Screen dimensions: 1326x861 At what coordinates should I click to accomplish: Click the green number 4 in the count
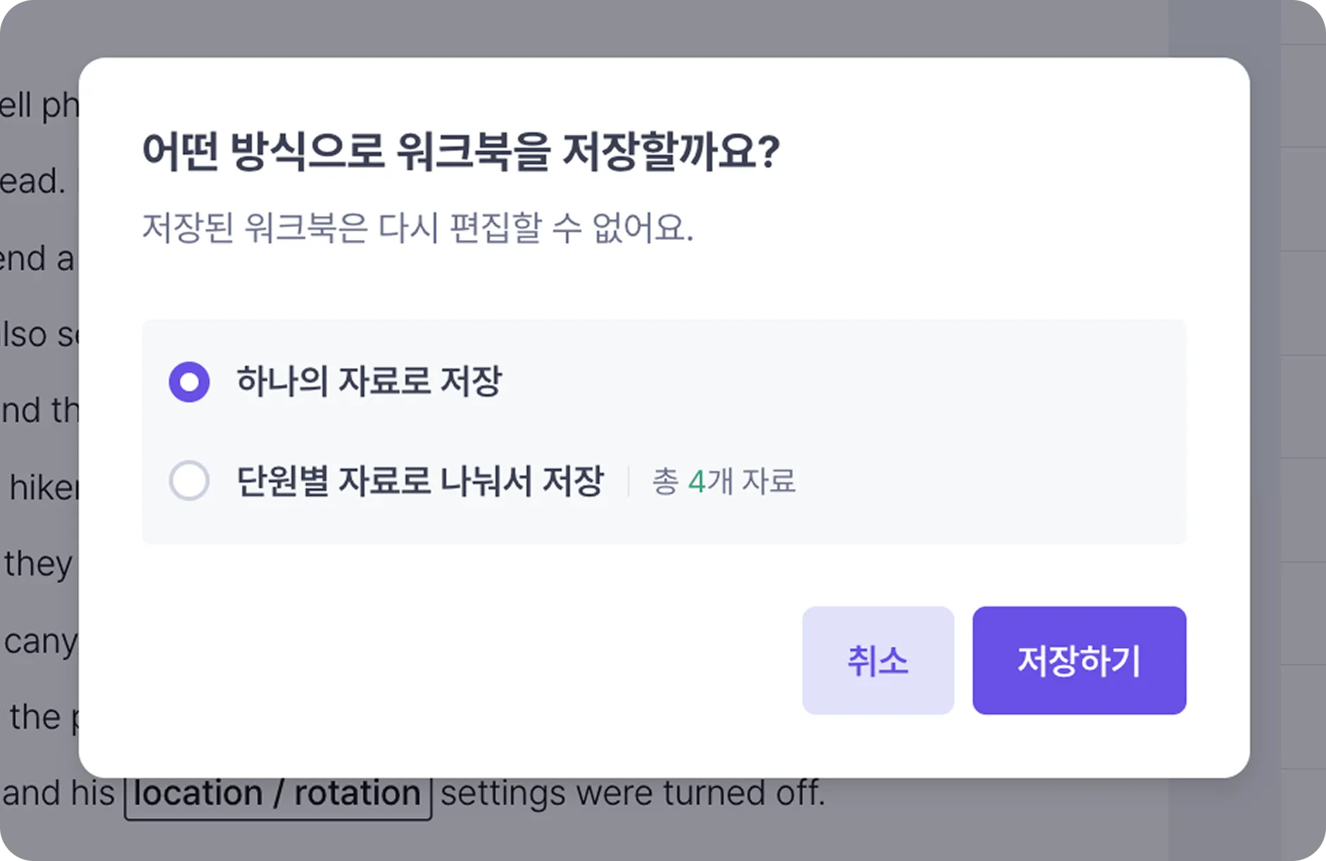point(697,483)
